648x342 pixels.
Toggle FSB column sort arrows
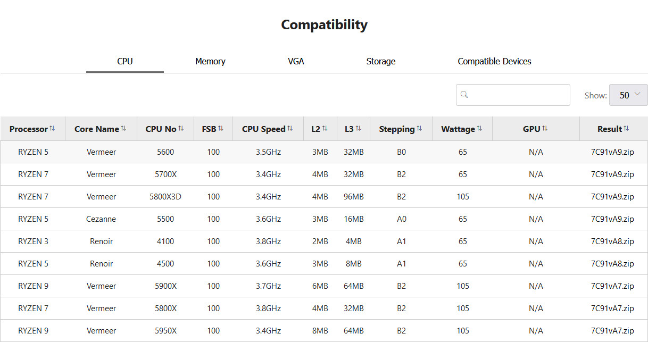coord(221,129)
